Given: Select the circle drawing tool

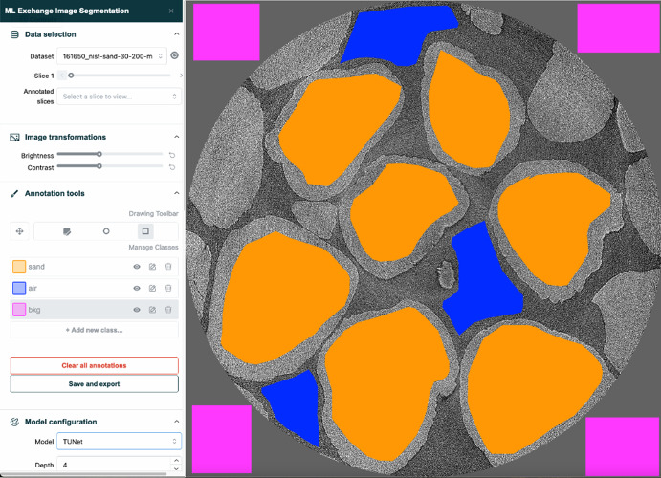Looking at the screenshot, I should coord(106,231).
